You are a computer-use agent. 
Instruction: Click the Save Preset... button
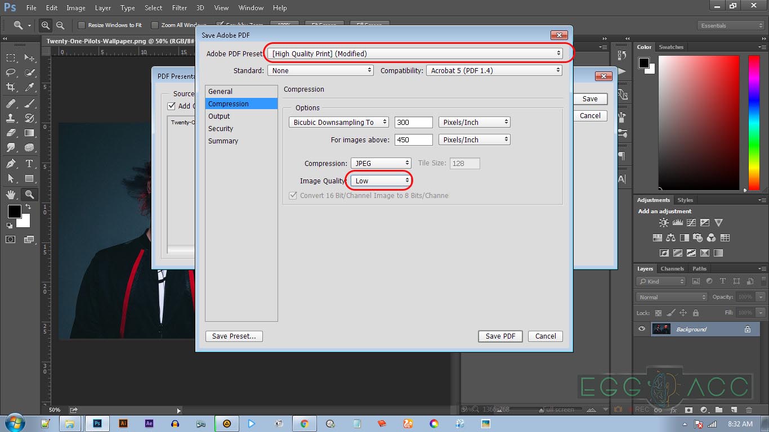click(234, 336)
